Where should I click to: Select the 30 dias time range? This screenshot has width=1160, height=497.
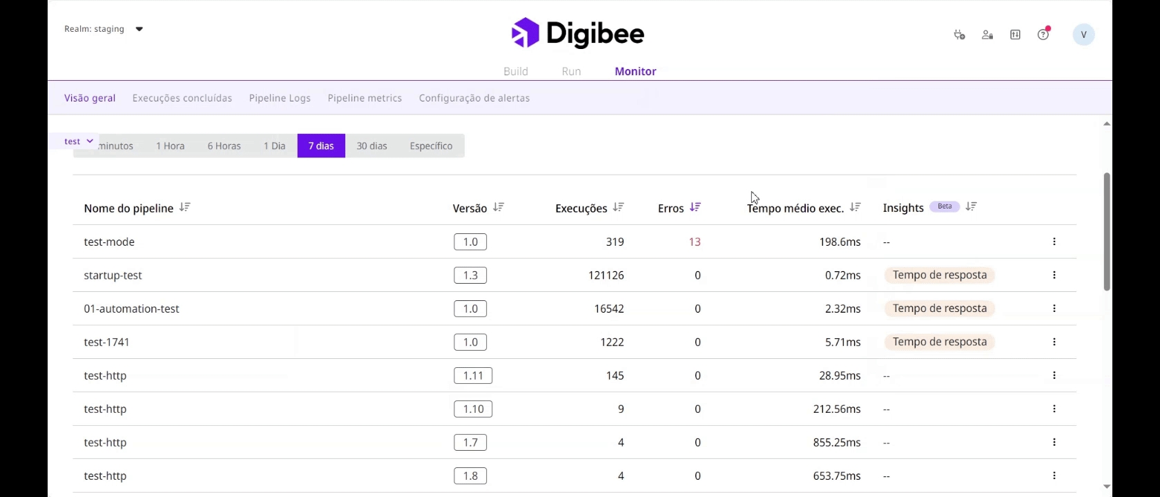click(371, 146)
